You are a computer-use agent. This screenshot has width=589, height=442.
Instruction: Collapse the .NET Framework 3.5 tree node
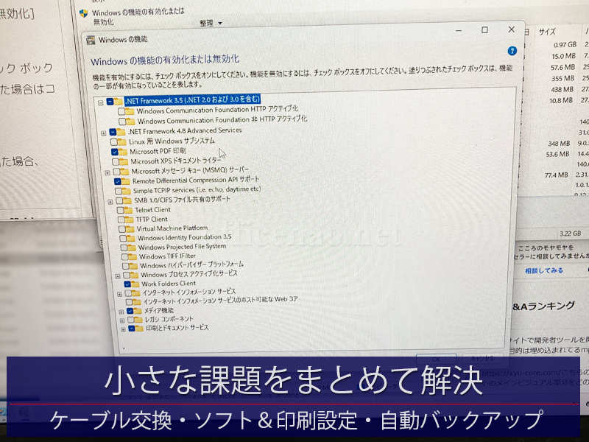100,101
